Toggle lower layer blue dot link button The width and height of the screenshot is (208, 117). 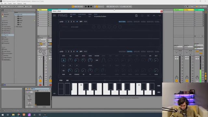[77, 51]
